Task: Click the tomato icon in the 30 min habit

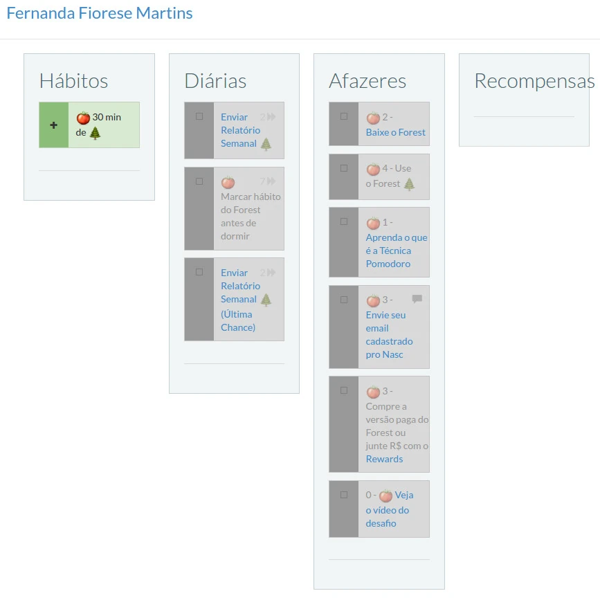Action: tap(83, 118)
